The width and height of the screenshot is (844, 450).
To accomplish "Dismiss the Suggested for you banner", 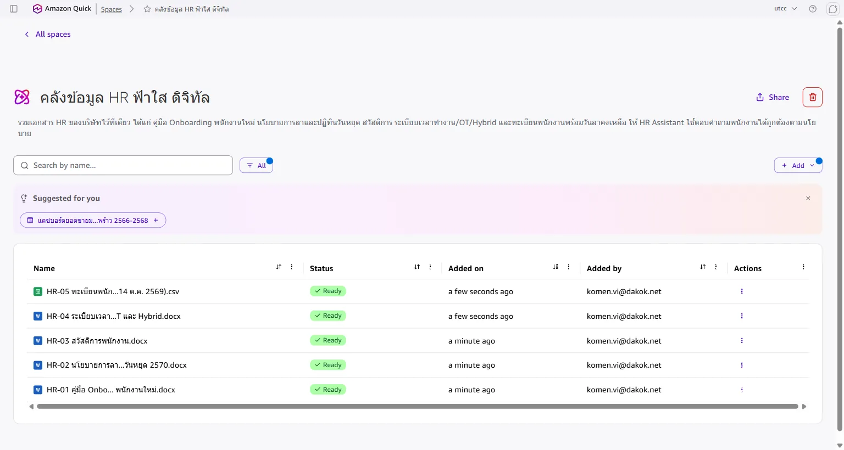I will [808, 198].
